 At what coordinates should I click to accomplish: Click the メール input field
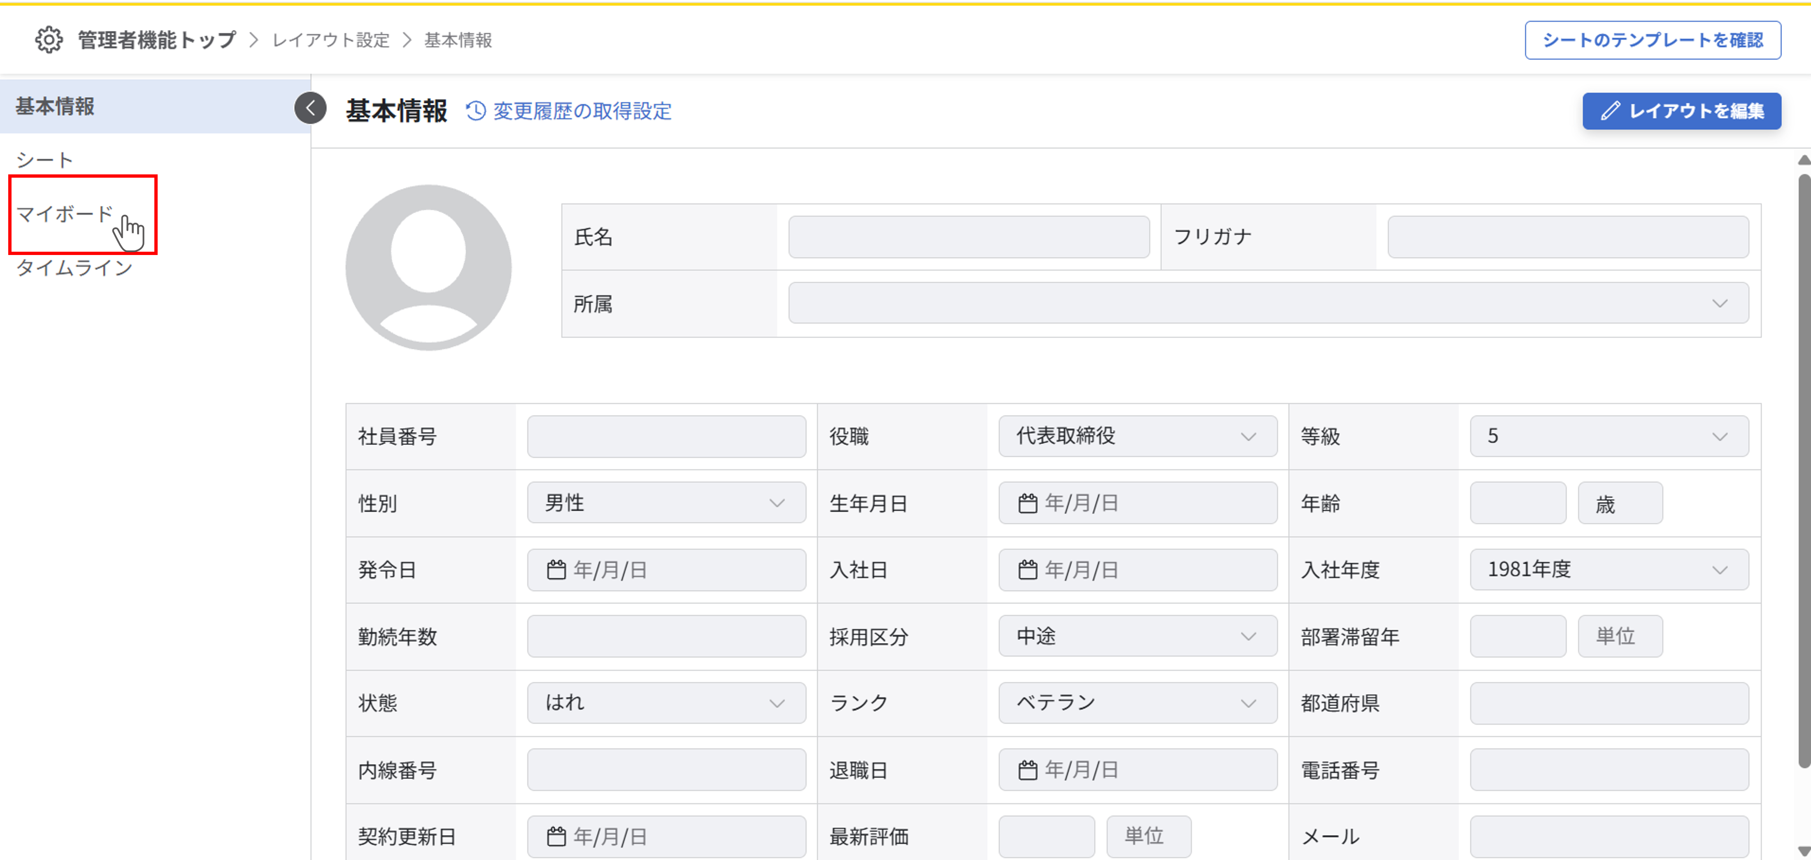[1608, 836]
